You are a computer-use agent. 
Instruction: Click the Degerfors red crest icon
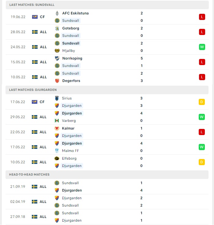click(x=57, y=81)
